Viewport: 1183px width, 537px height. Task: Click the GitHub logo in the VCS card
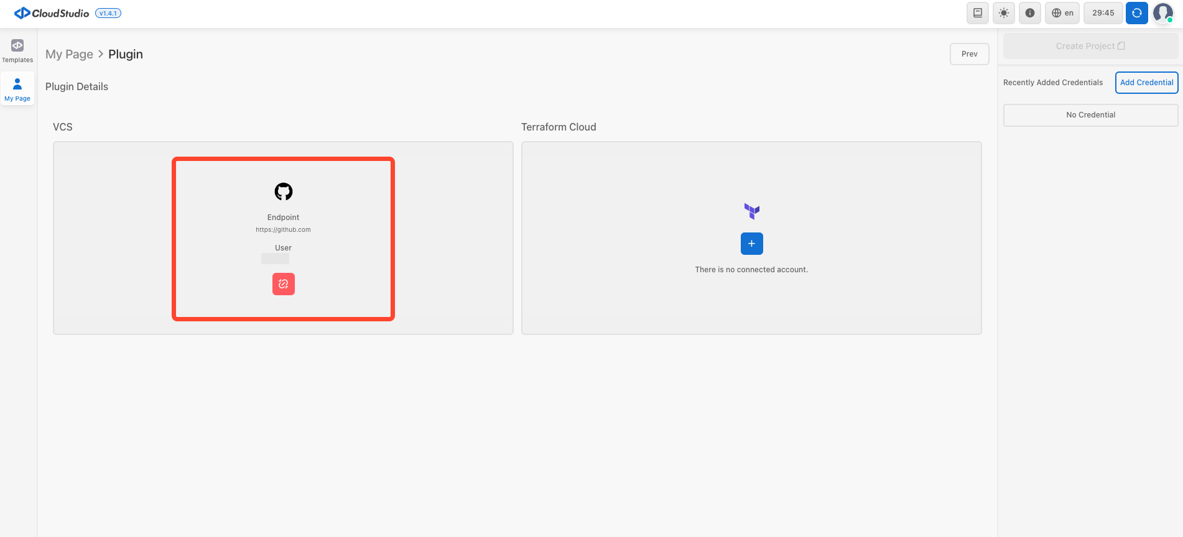click(x=284, y=191)
